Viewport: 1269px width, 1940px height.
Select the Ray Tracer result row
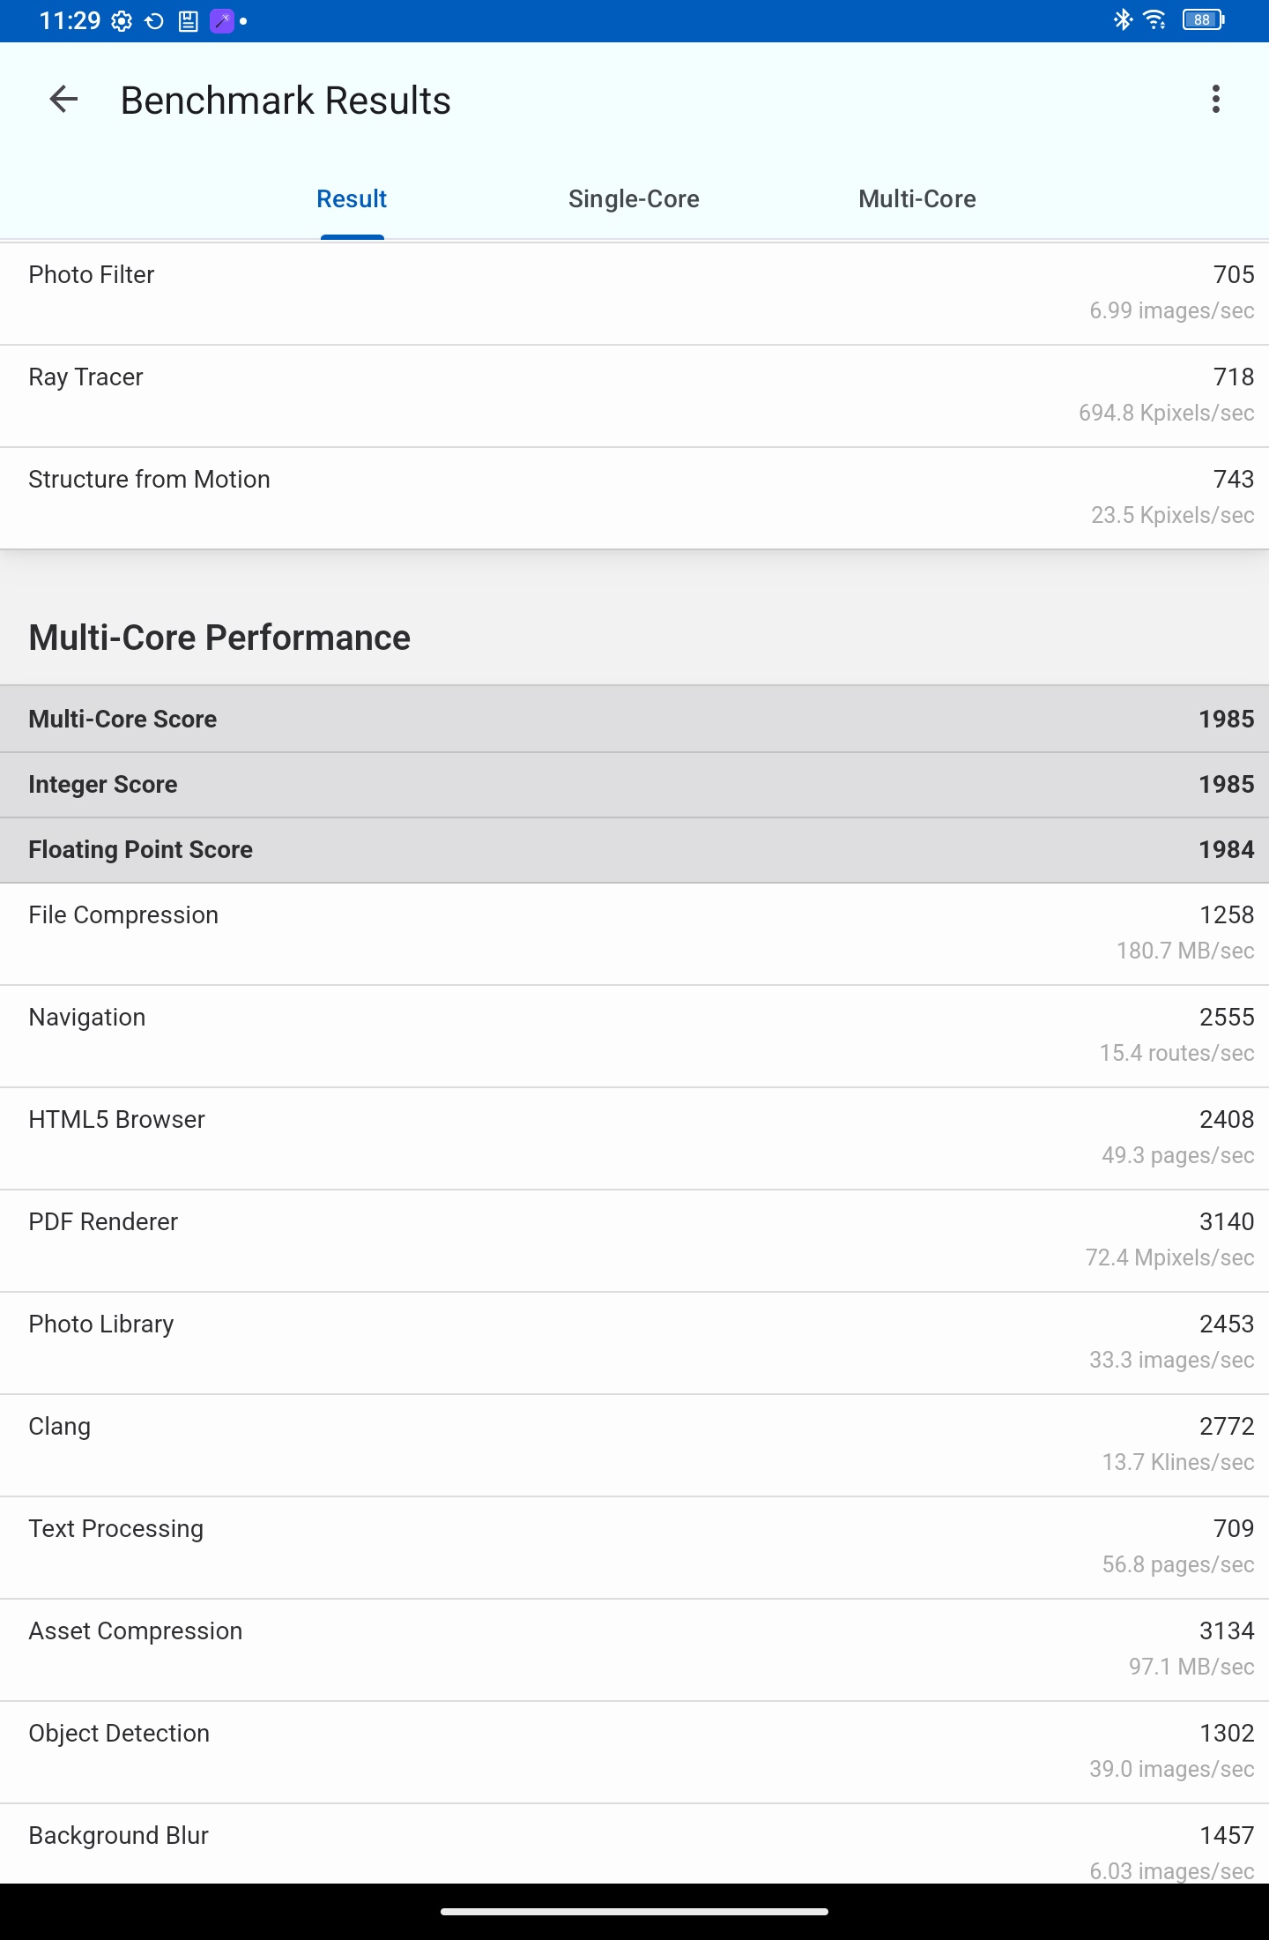click(x=634, y=395)
